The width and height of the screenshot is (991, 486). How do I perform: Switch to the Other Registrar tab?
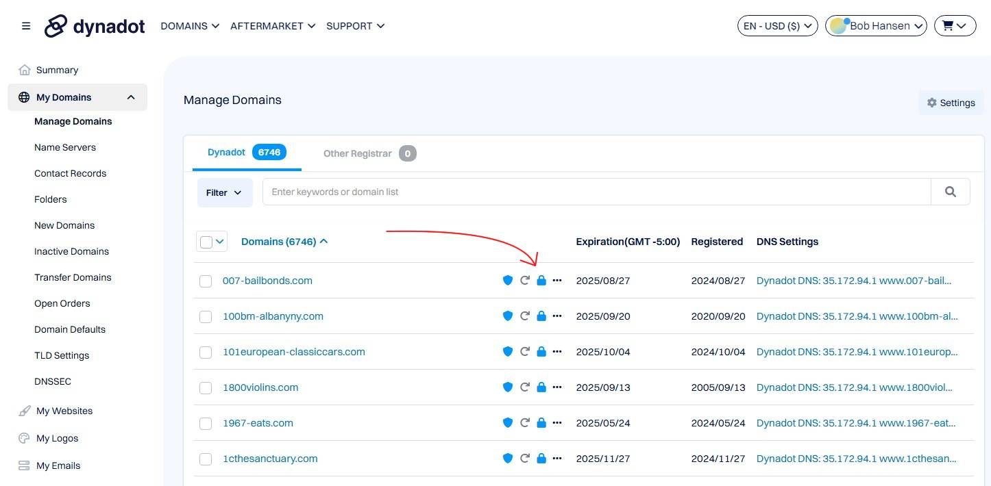coord(369,153)
